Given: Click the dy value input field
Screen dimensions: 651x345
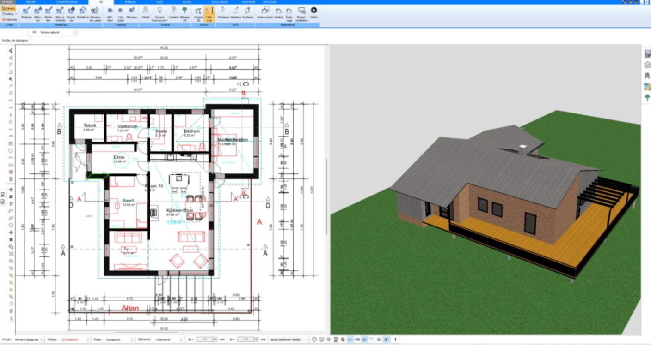Looking at the screenshot, I should pyautogui.click(x=246, y=339).
